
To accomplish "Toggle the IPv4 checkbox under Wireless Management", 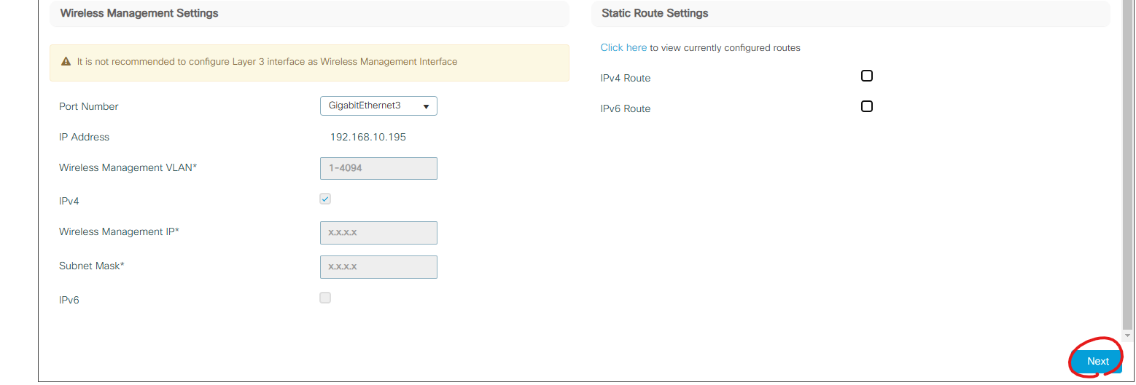I will [x=325, y=199].
